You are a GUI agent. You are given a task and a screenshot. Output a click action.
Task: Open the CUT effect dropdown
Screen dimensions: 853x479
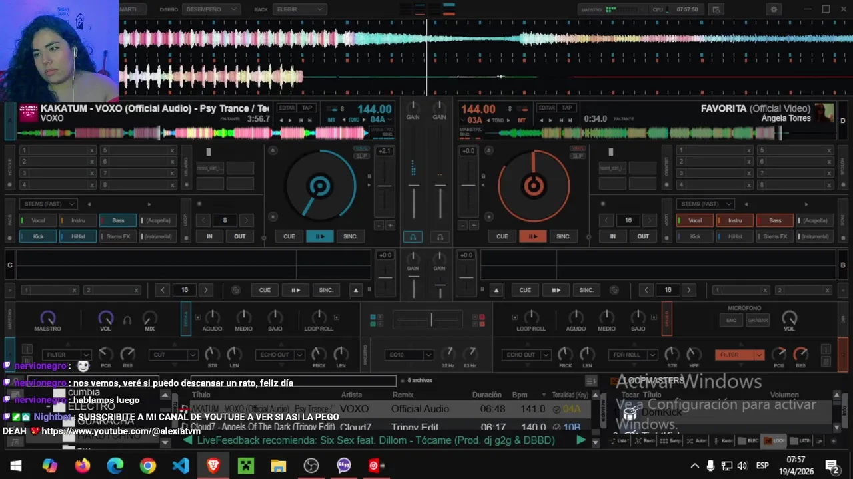173,355
